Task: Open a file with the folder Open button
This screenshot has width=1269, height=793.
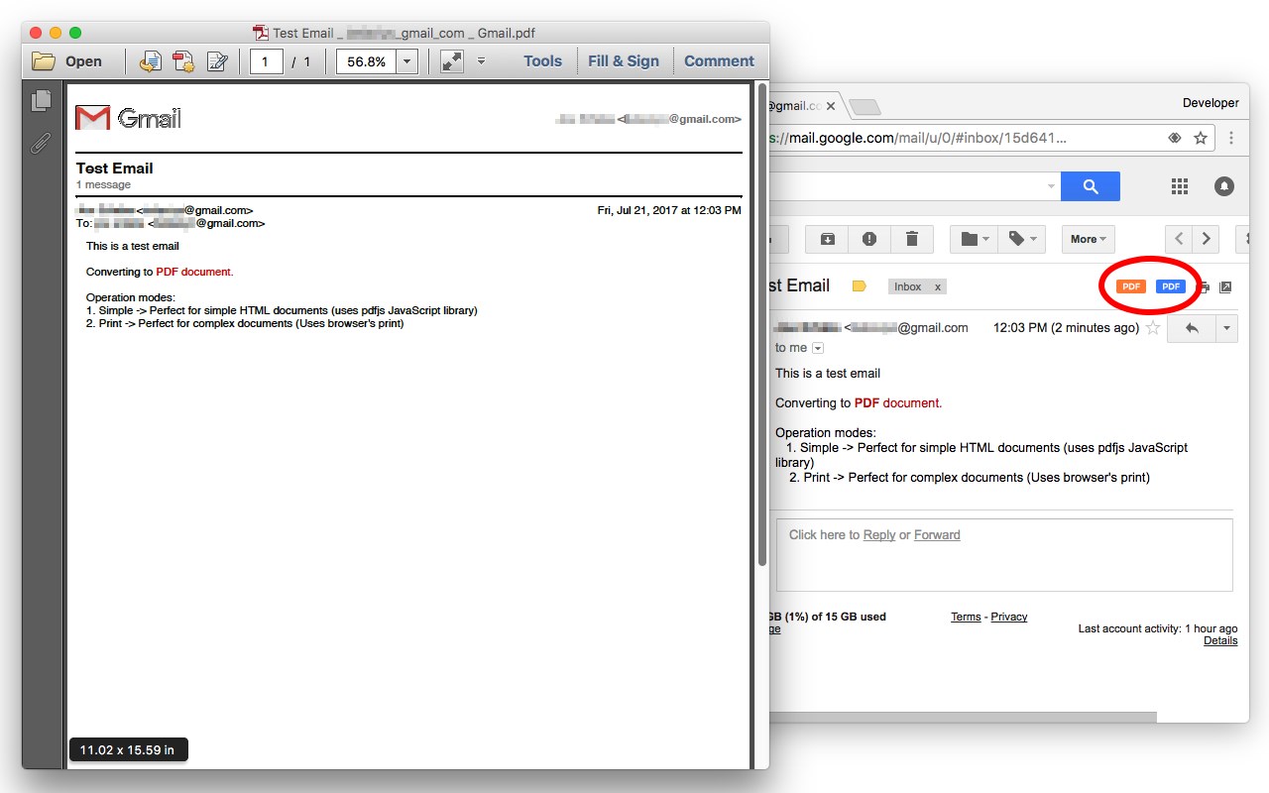Action: tap(66, 61)
